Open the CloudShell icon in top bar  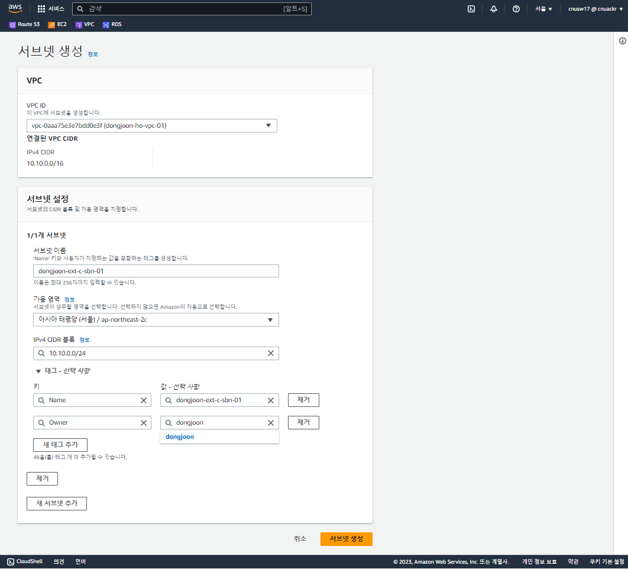(471, 9)
